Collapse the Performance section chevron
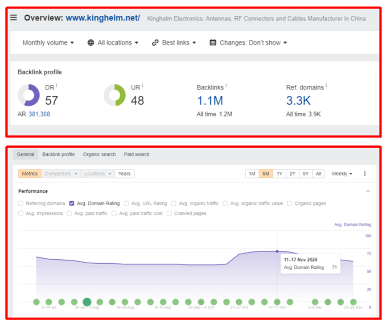 (x=368, y=191)
